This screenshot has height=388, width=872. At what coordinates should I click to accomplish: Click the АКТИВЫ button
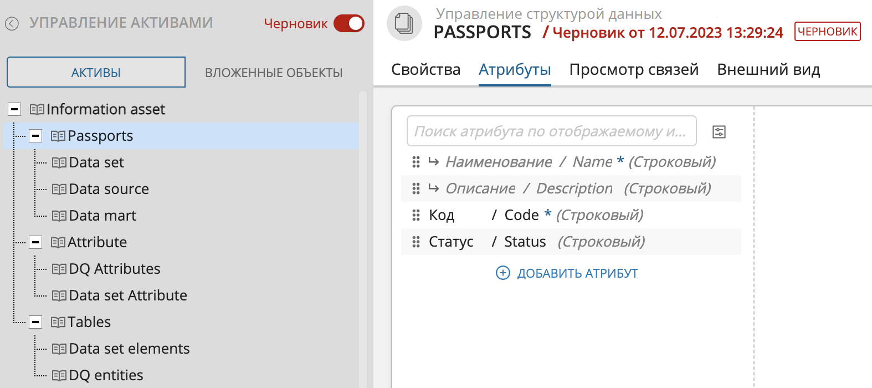(96, 73)
